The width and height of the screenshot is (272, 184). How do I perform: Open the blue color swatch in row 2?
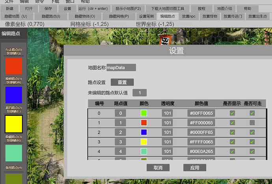point(144,132)
